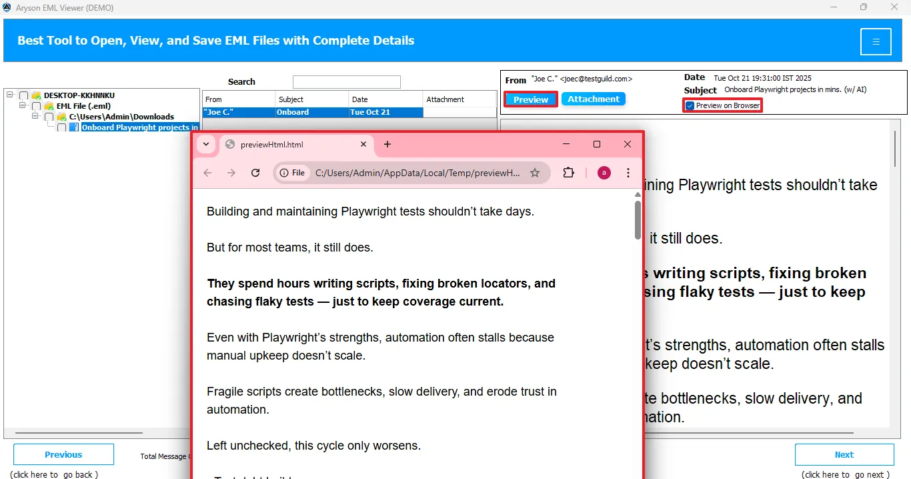The width and height of the screenshot is (911, 479).
Task: Uncheck the Preview on Browser checkbox
Action: click(690, 105)
